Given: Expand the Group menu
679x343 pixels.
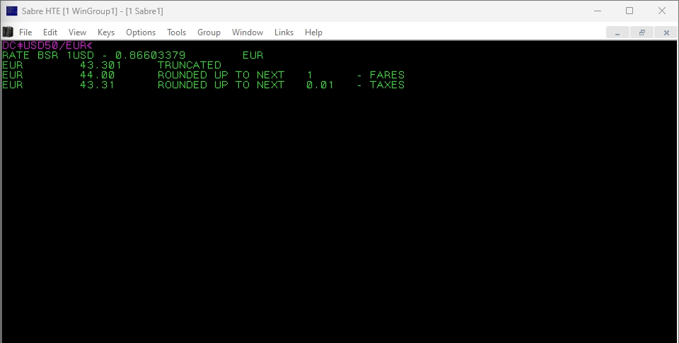Looking at the screenshot, I should click(x=209, y=32).
